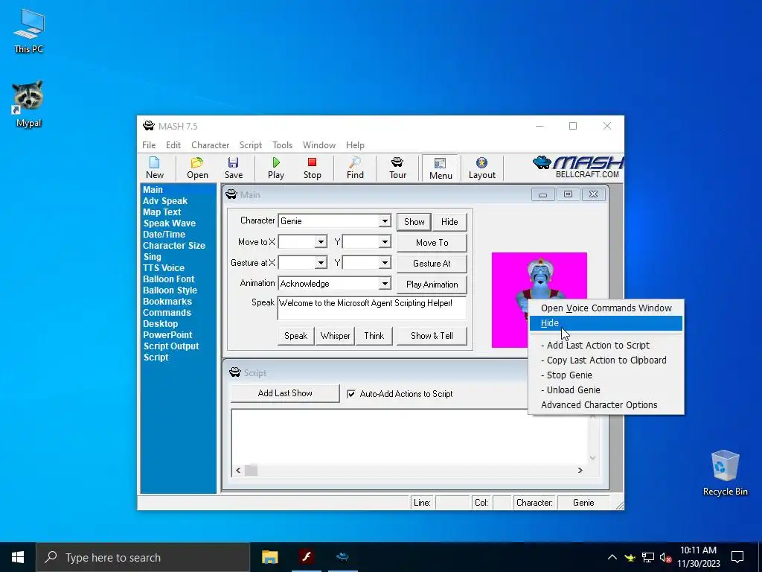Expand the Animation dropdown

tap(385, 284)
